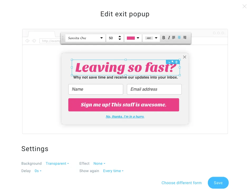Align heading text to the left
Screen dimensions: 249x191
pos(174,38)
